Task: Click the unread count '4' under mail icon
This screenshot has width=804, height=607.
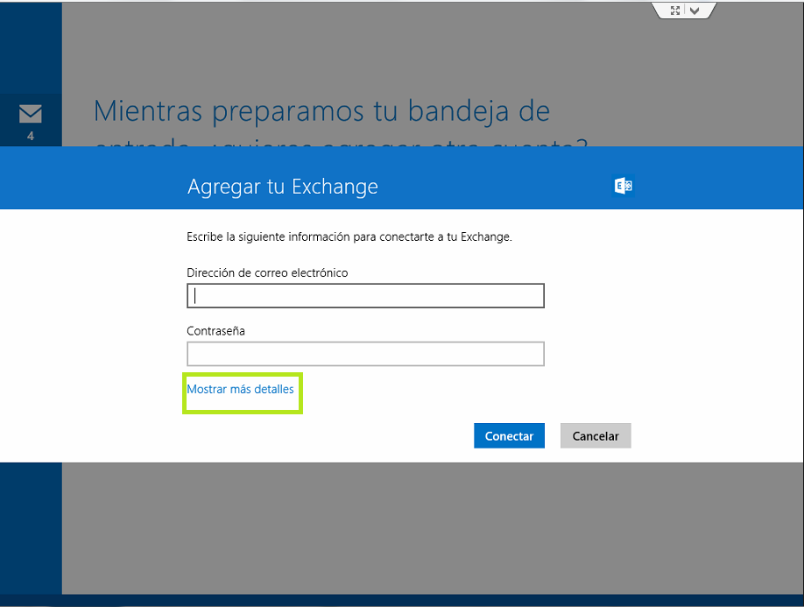Action: pos(31,136)
